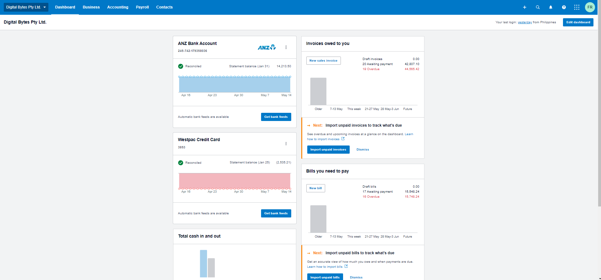Click the ANZ bank logo

(267, 47)
